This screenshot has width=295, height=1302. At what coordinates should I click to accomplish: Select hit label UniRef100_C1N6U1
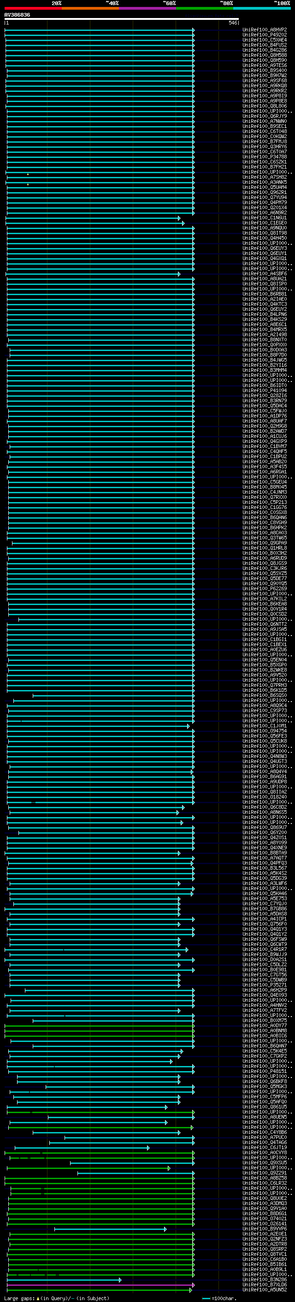[x=265, y=218]
